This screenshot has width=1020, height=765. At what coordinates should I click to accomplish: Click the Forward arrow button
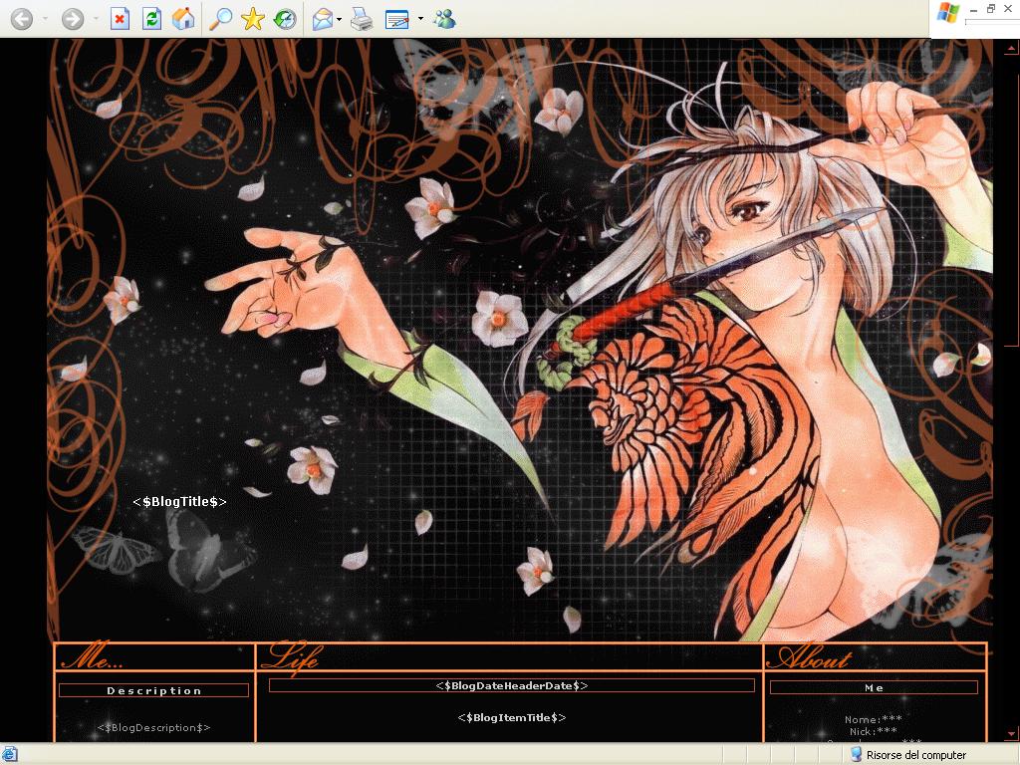click(72, 19)
